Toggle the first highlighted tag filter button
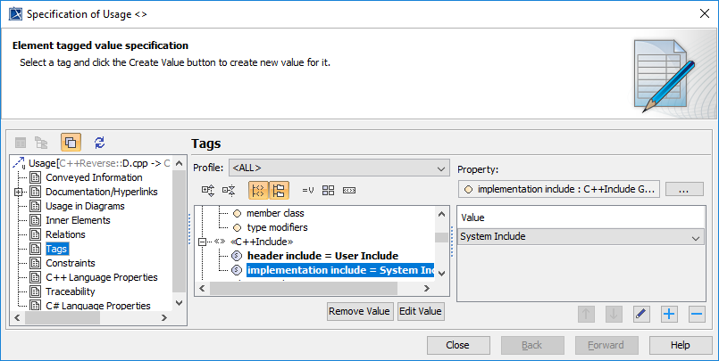This screenshot has height=361, width=719. [257, 190]
